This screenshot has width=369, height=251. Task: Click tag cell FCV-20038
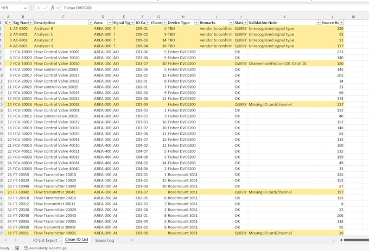23,104
